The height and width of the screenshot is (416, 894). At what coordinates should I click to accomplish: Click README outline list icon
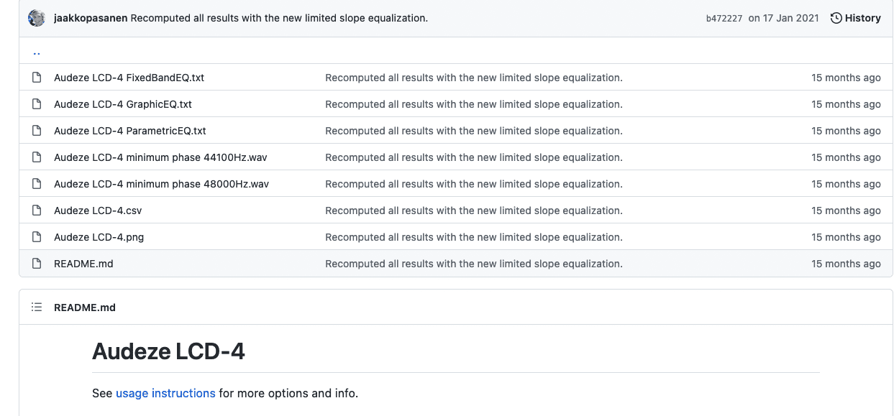point(37,308)
